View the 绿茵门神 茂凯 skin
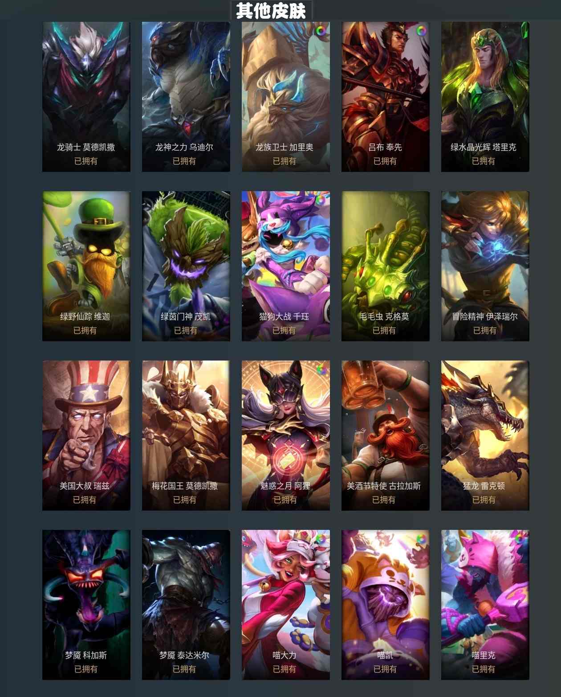This screenshot has height=697, width=561. pyautogui.click(x=186, y=266)
